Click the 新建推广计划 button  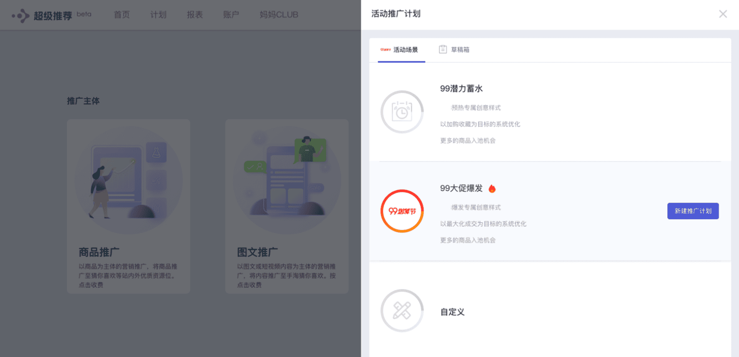tap(693, 211)
